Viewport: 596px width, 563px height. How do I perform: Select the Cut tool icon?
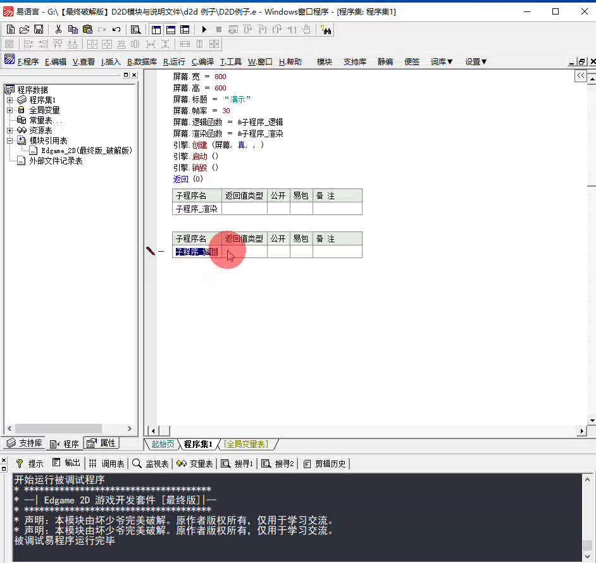click(x=58, y=30)
